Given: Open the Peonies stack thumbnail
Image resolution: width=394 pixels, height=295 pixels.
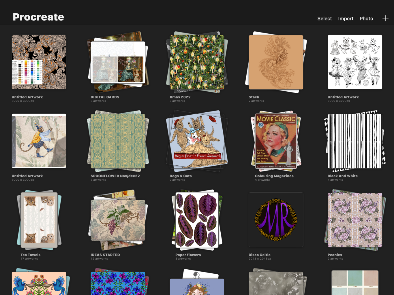Looking at the screenshot, I should pyautogui.click(x=355, y=220).
